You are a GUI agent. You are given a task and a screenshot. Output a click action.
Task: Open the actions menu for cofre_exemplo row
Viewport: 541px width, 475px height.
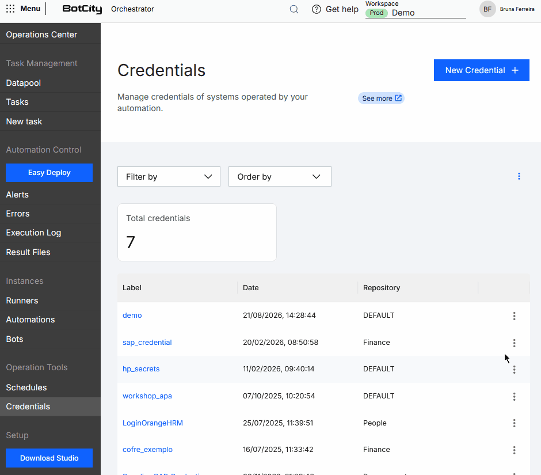[514, 450]
